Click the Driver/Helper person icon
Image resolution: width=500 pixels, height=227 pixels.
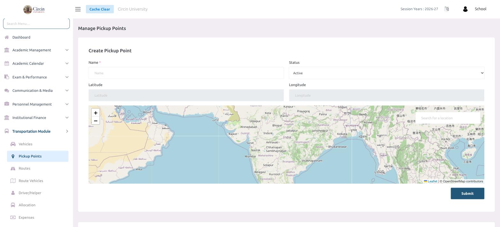point(13,193)
